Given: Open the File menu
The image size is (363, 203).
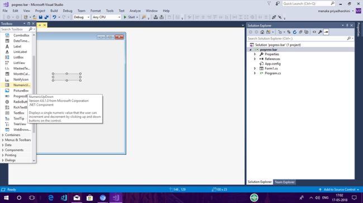Looking at the screenshot, I should pyautogui.click(x=5, y=11).
